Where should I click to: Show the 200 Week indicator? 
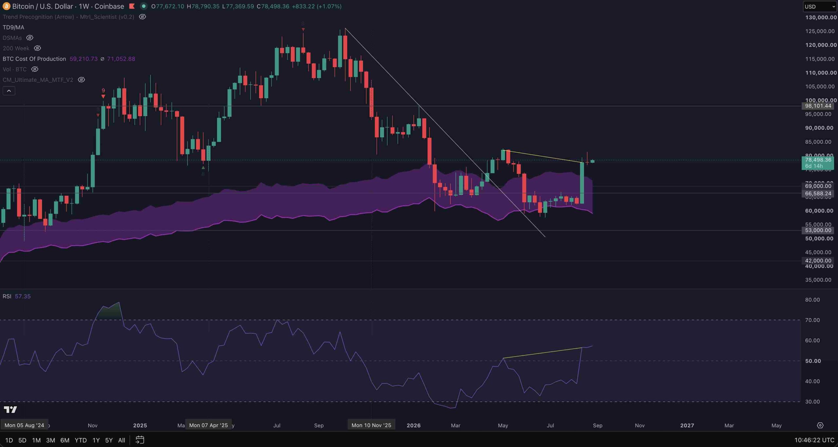pos(37,48)
